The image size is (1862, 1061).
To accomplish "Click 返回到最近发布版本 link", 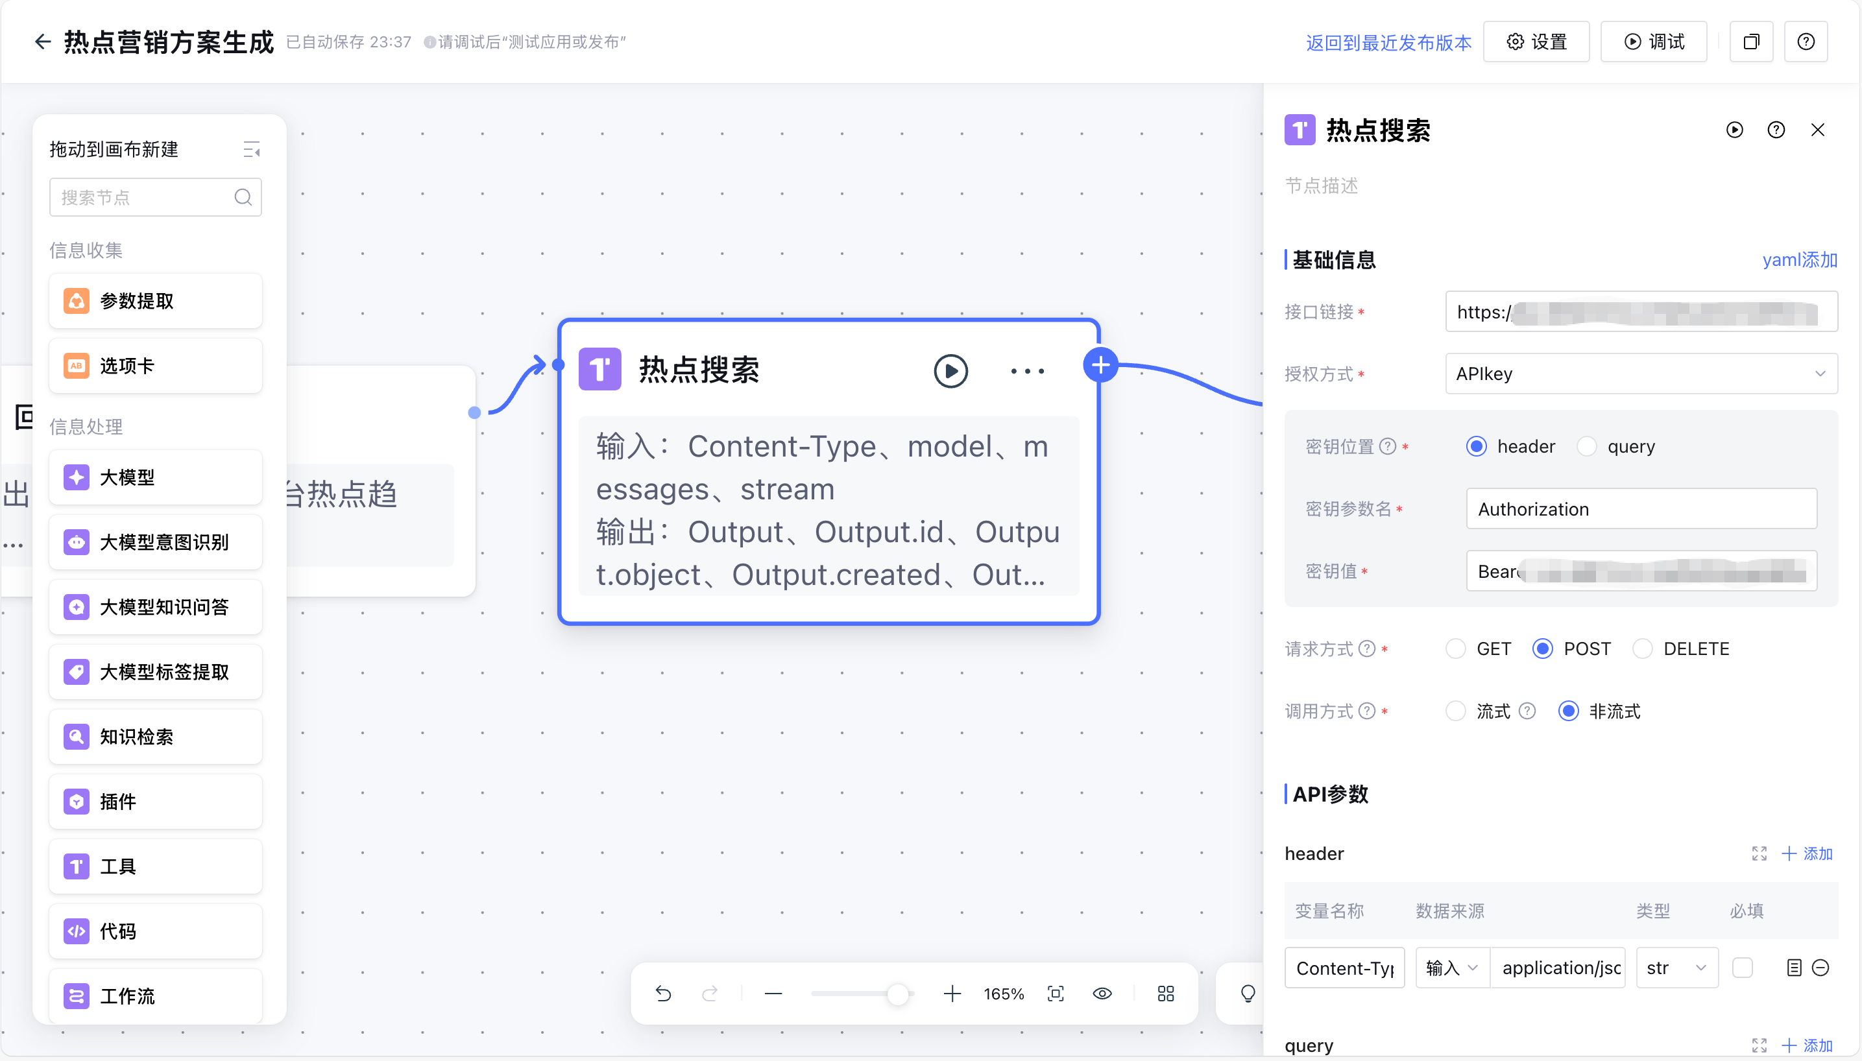I will (x=1388, y=42).
